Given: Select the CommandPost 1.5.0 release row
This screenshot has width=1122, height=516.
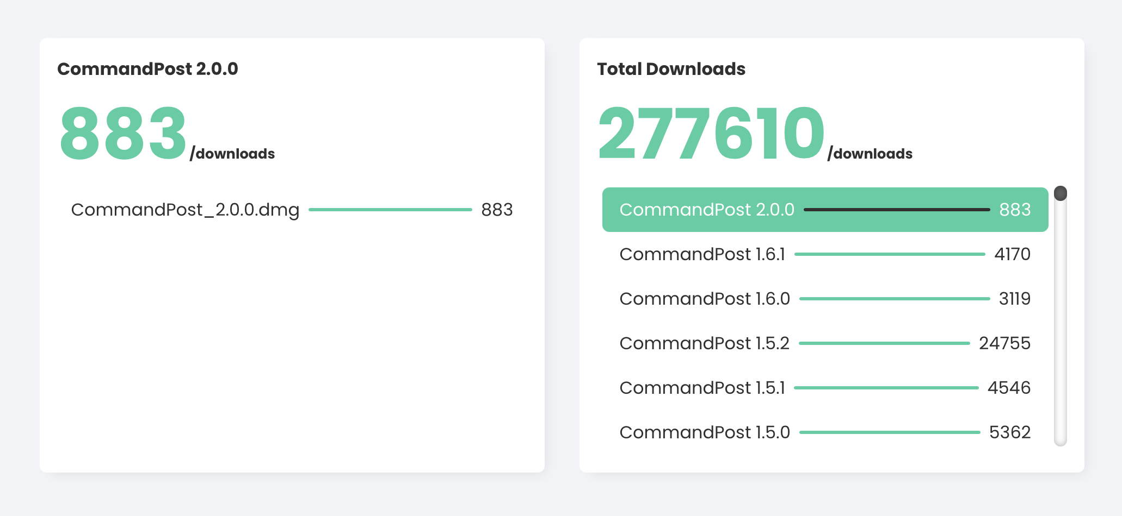Looking at the screenshot, I should click(704, 432).
